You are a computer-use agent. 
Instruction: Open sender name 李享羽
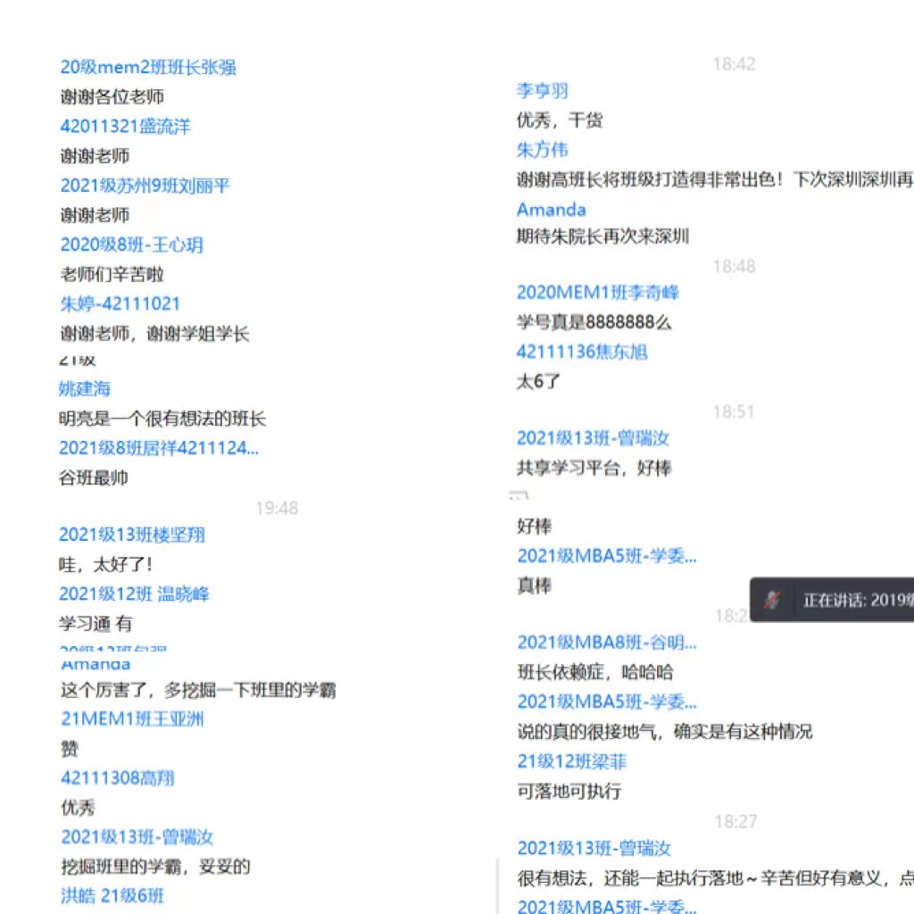[x=542, y=91]
